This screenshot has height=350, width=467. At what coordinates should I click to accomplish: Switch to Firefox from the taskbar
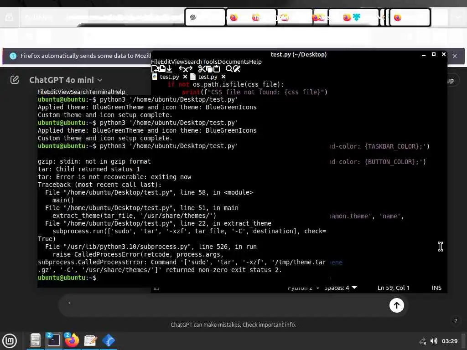click(x=72, y=340)
